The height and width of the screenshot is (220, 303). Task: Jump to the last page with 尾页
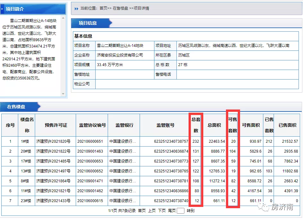(x=172, y=211)
